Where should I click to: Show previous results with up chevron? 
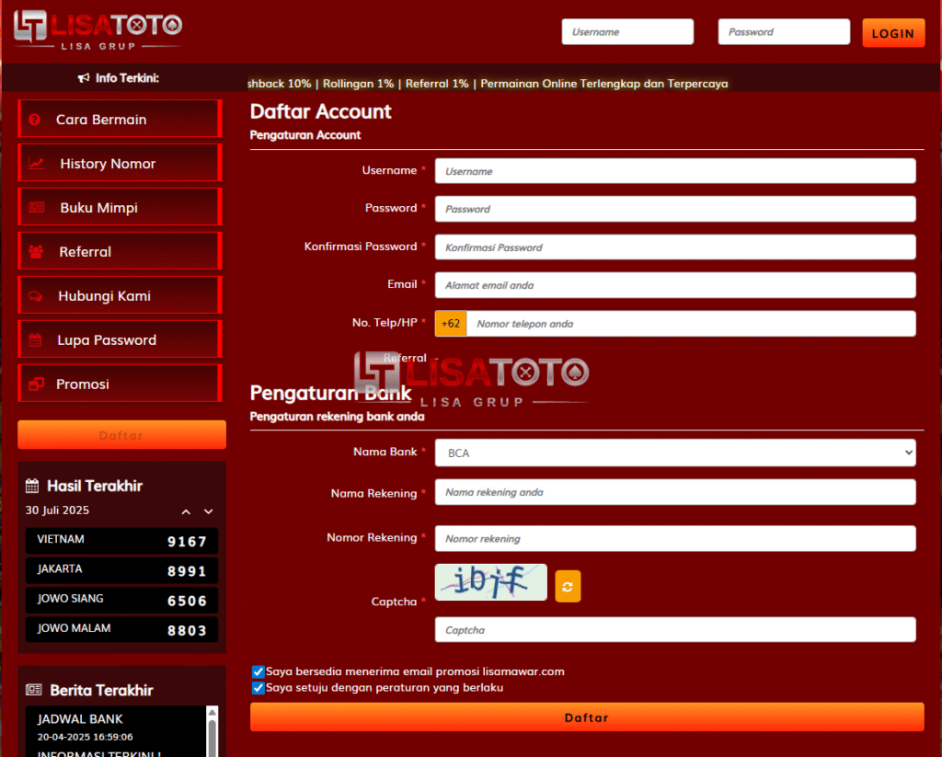coord(186,512)
